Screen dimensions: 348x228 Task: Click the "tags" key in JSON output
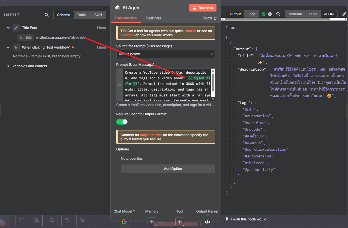coord(245,103)
